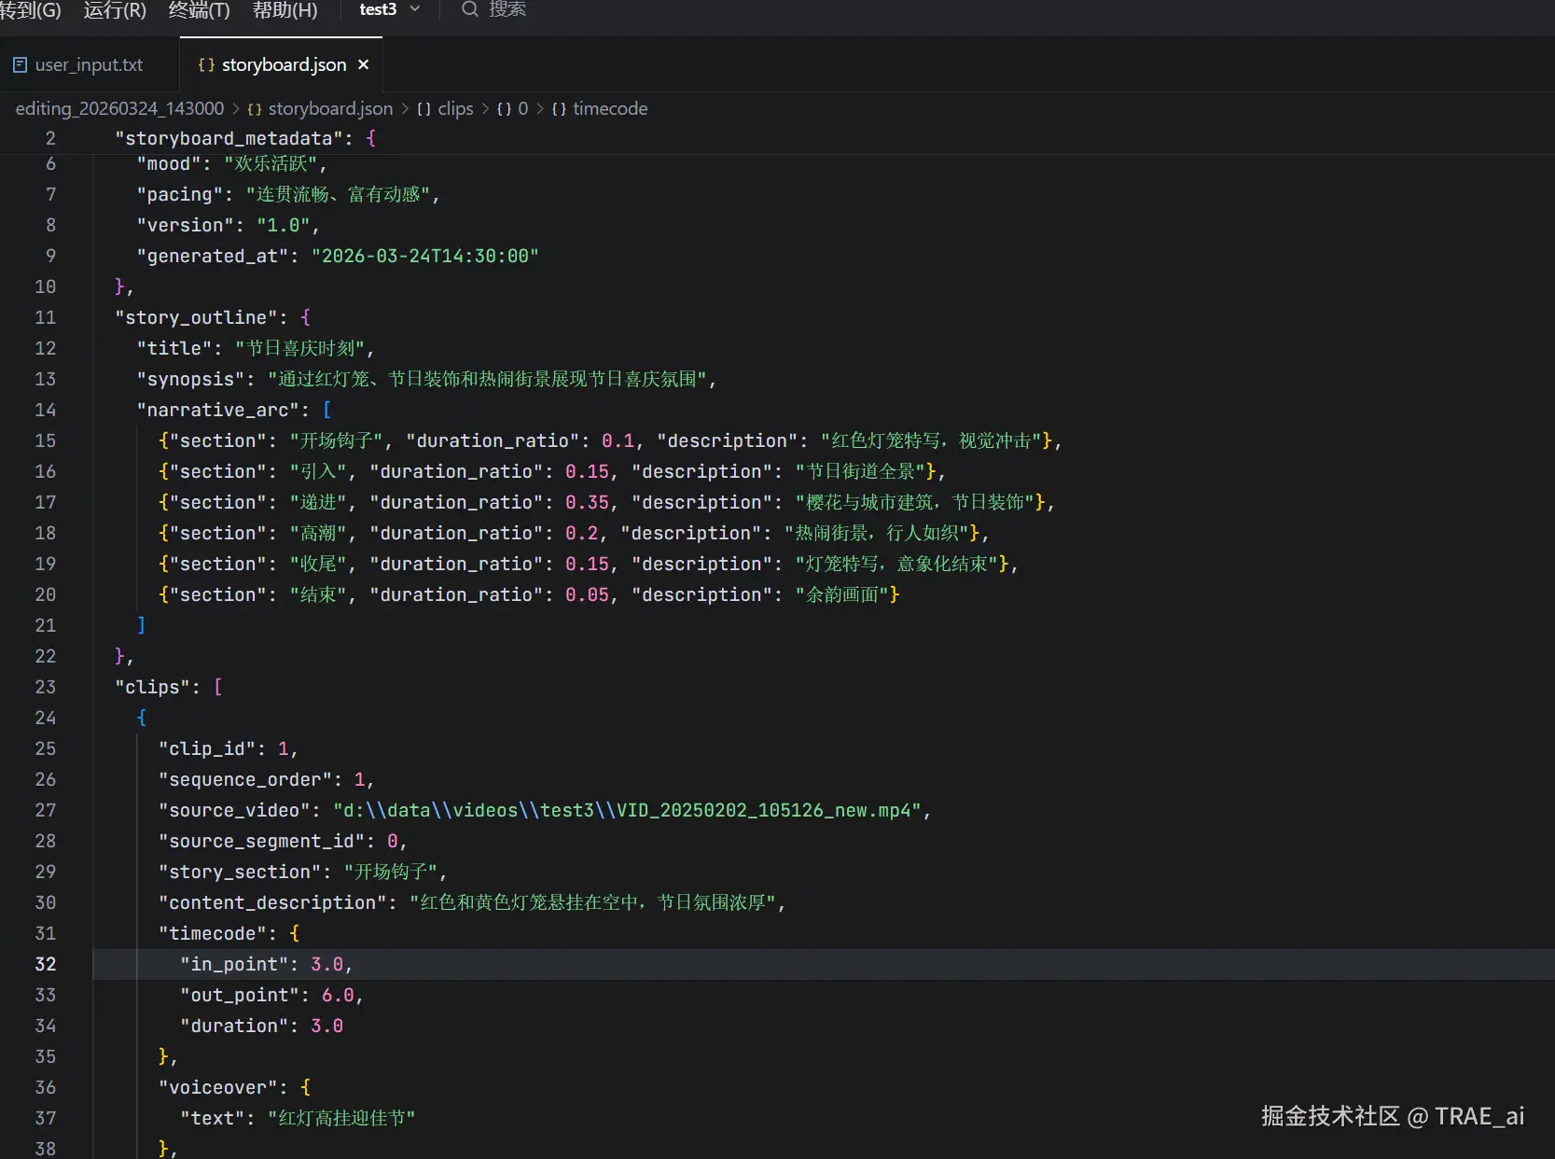Open the 运行(R) menu
Image resolution: width=1555 pixels, height=1159 pixels.
115,10
